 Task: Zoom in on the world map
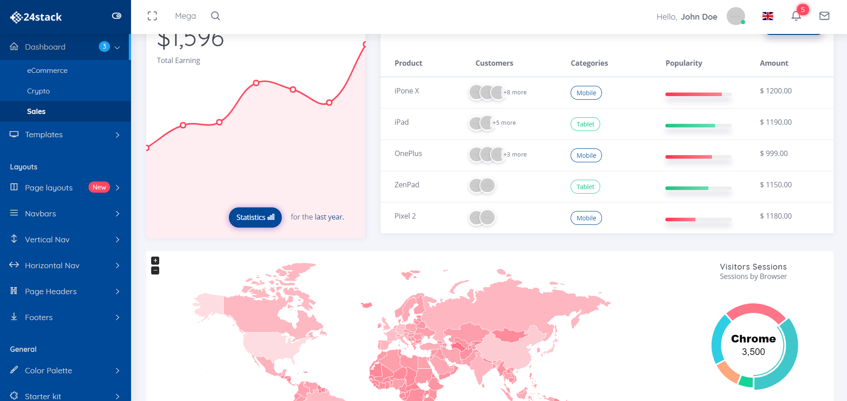[x=155, y=261]
